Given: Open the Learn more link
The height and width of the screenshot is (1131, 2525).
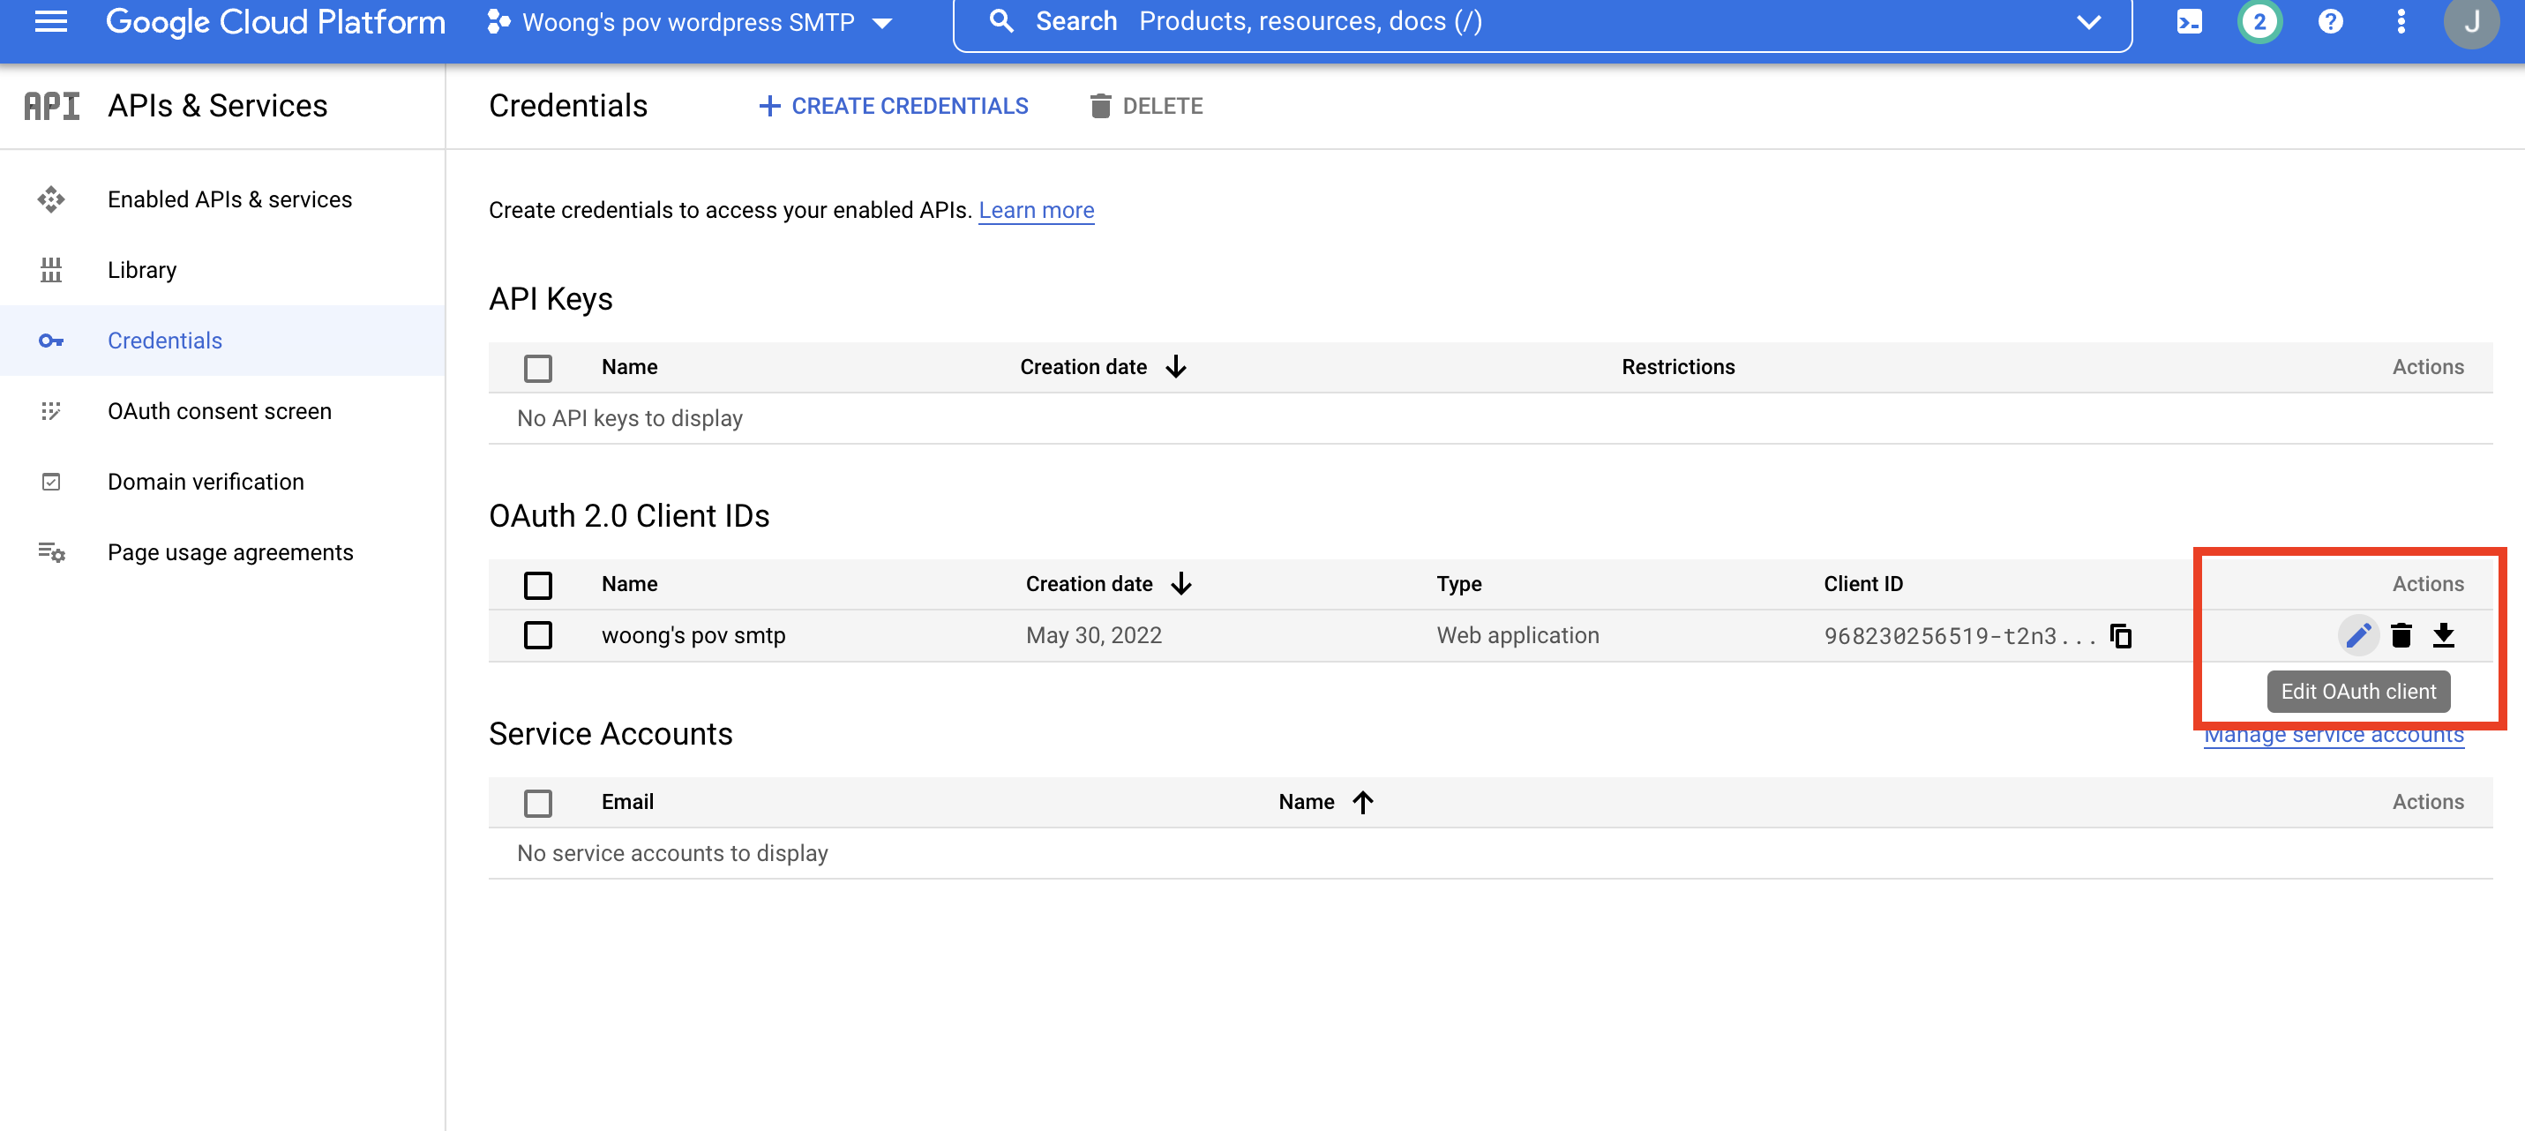Looking at the screenshot, I should coord(1036,210).
